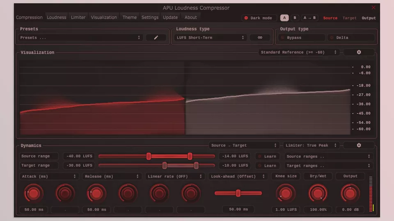Click the -14.00 LUFS source maximum field
The image size is (394, 221).
[x=235, y=156]
